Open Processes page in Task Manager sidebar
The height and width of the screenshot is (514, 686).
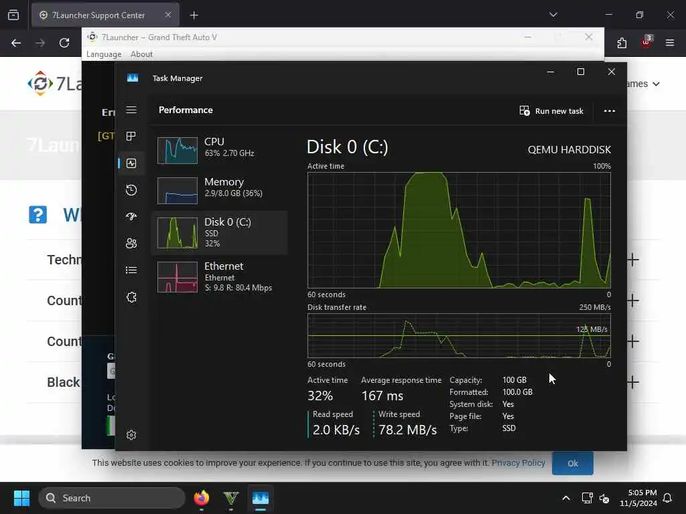(x=131, y=137)
